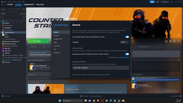The width and height of the screenshot is (183, 103).
Task: Open Microsoft Edge from the taskbar
Action: [111, 101]
